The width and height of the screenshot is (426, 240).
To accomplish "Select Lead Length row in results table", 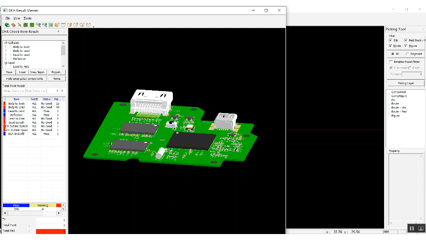I will tap(34, 122).
